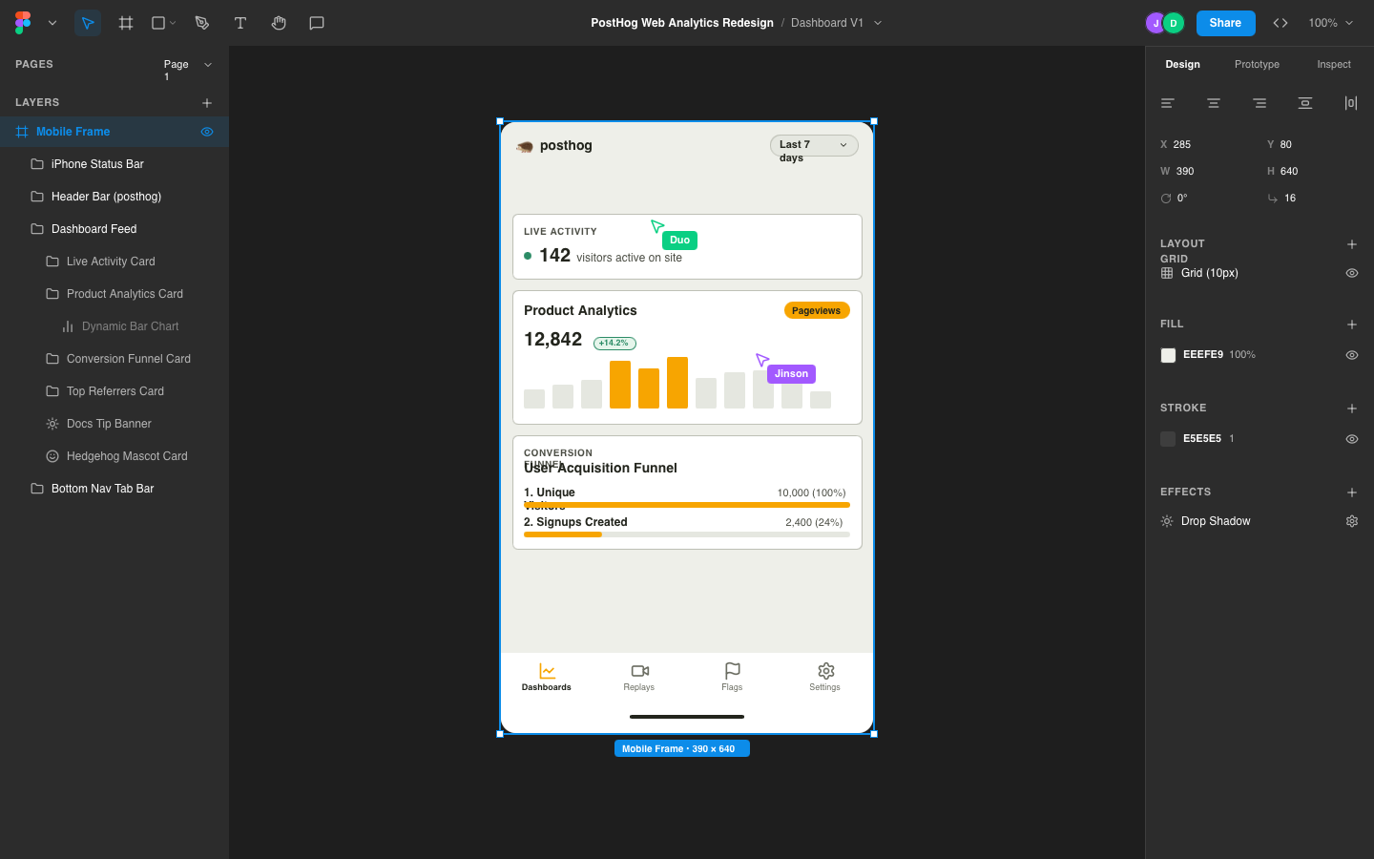Add a new stroke with plus
Screen dimensions: 1374x859
click(1352, 409)
